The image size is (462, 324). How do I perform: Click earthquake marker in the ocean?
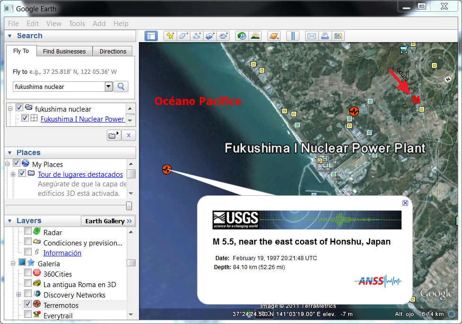(167, 169)
